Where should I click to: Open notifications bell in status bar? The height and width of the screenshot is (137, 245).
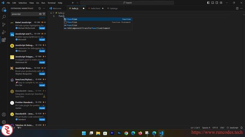click(242, 128)
